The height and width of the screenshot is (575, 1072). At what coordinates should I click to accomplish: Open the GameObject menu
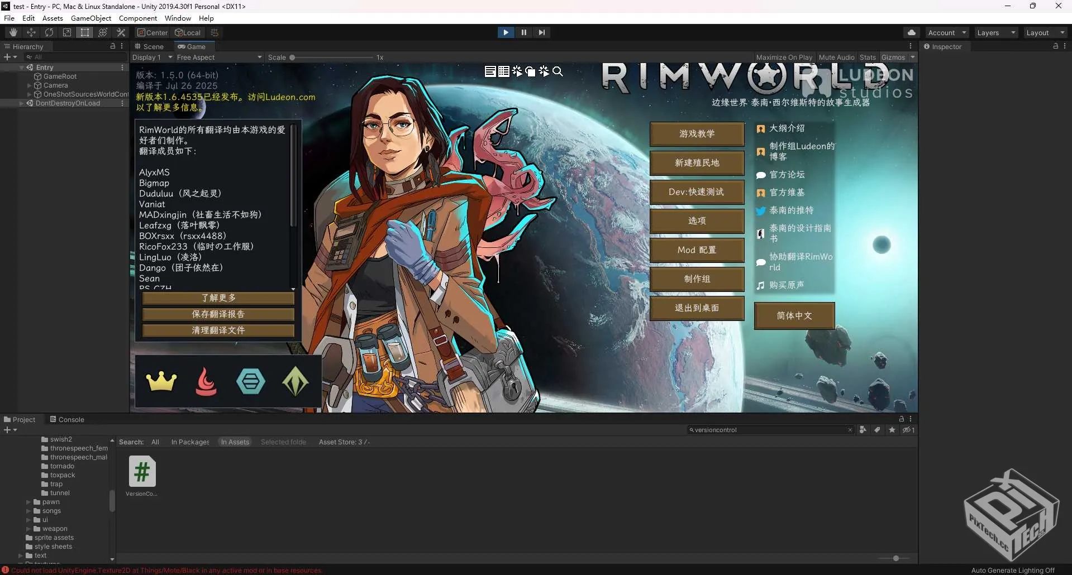click(91, 18)
